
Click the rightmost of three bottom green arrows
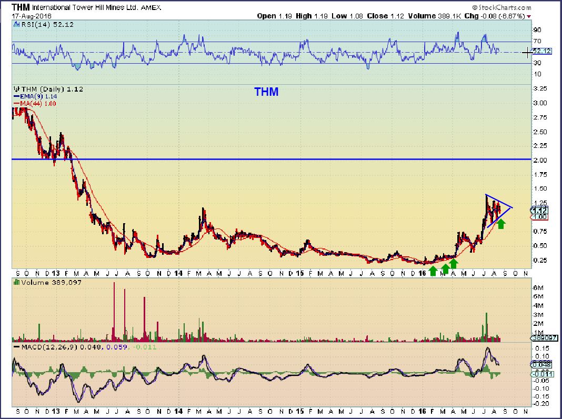(454, 263)
